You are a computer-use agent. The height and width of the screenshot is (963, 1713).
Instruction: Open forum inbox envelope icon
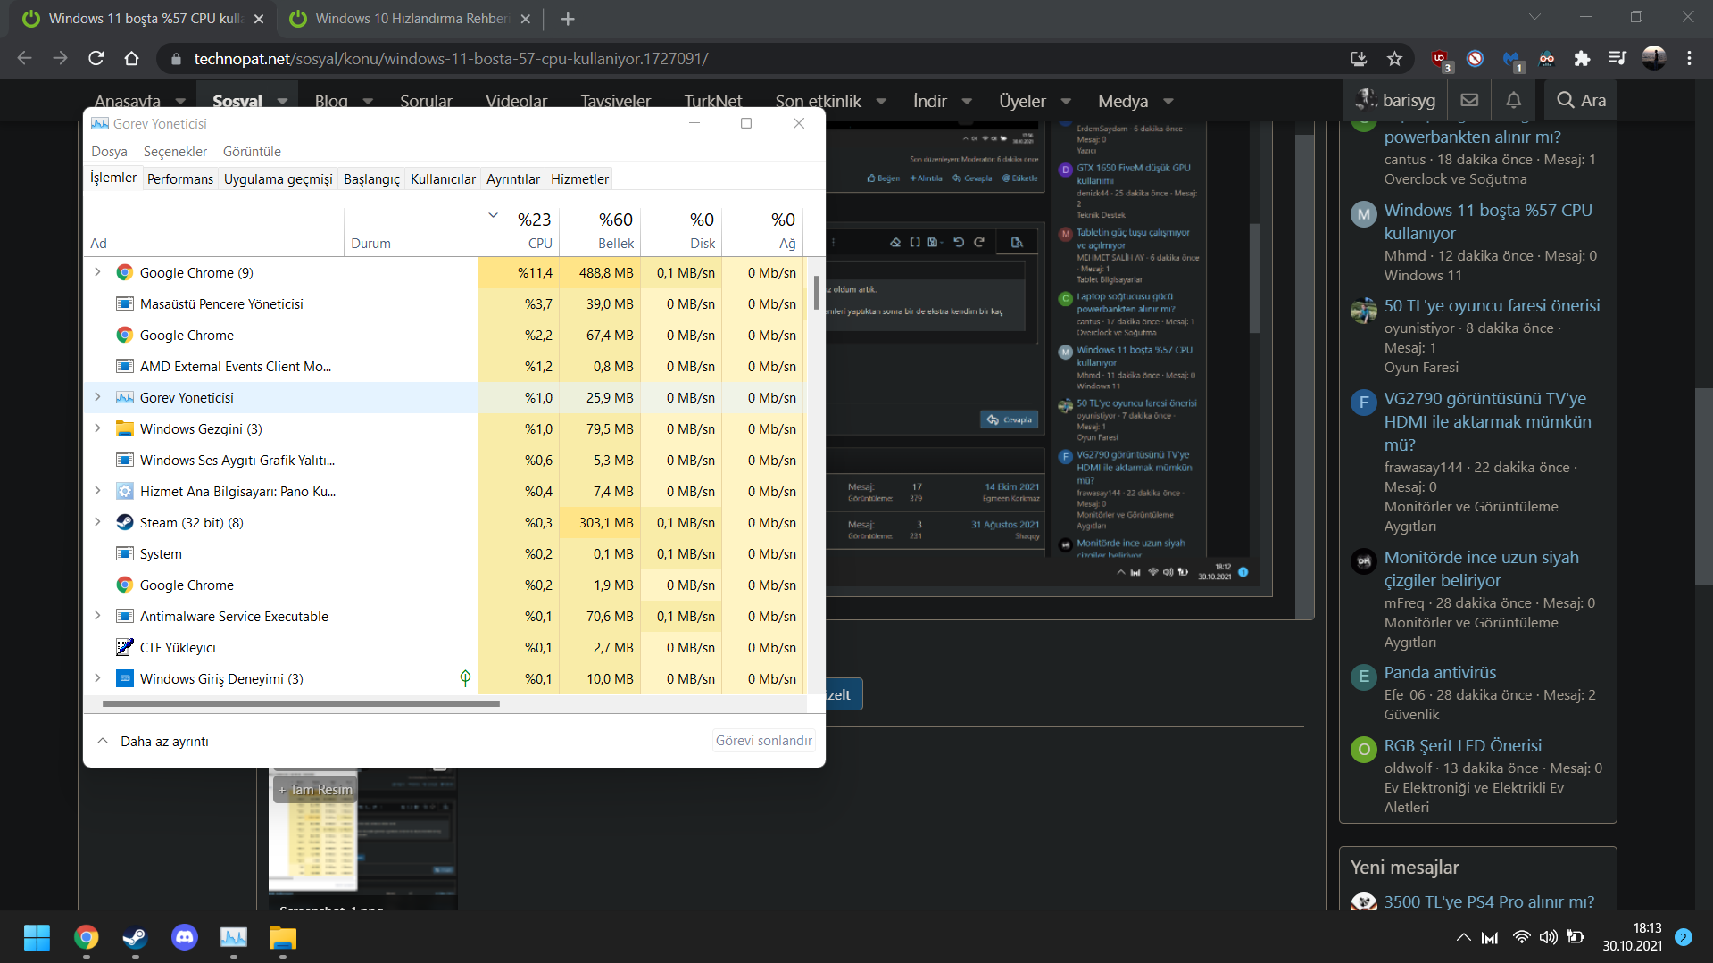click(x=1469, y=100)
